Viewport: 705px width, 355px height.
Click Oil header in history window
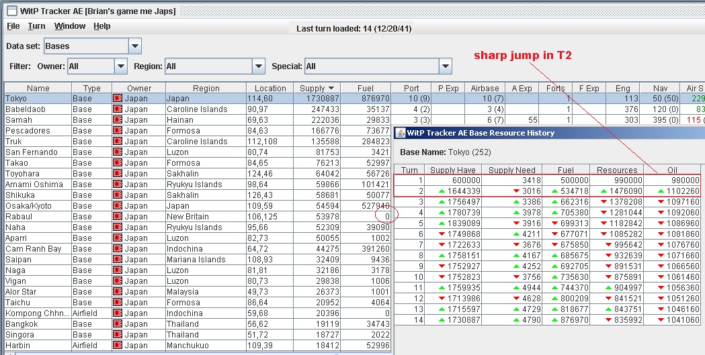click(672, 170)
